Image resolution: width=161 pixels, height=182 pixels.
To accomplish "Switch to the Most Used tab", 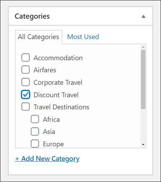I will [x=83, y=37].
